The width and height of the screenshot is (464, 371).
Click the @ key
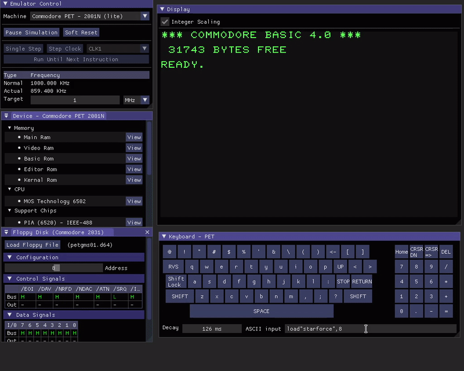coord(169,252)
